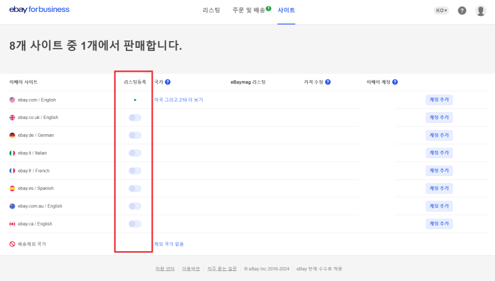The image size is (495, 281).
Task: Click the prohibited icon beside 배송제외 국가
Action: tap(12, 244)
